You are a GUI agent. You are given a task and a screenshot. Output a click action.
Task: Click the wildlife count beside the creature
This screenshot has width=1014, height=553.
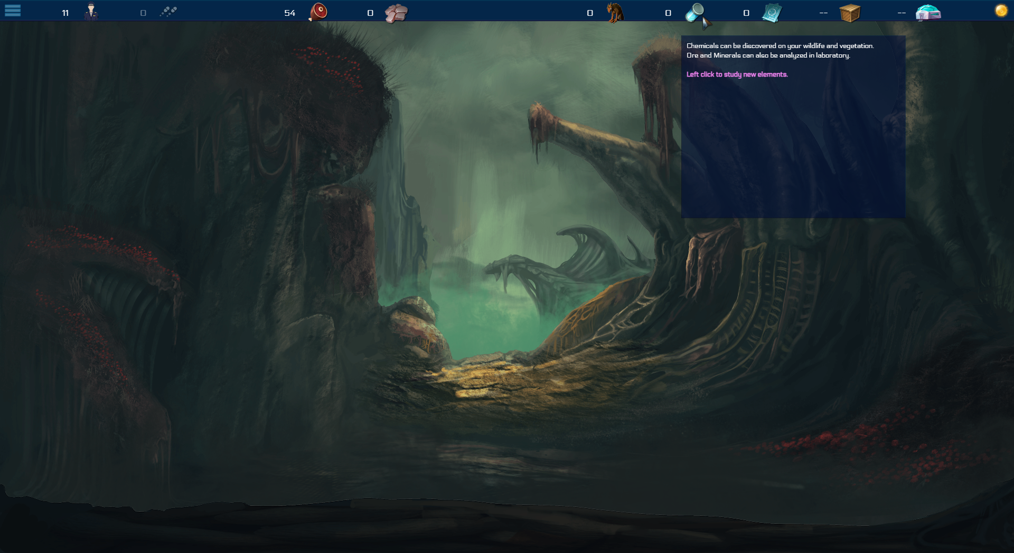590,13
